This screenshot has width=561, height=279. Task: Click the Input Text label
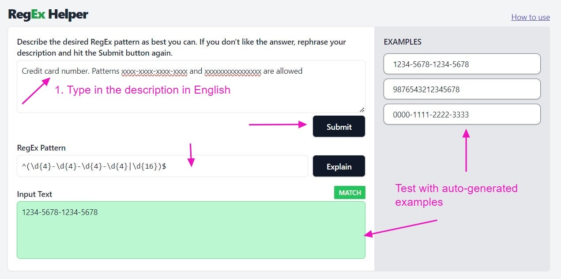pyautogui.click(x=34, y=194)
